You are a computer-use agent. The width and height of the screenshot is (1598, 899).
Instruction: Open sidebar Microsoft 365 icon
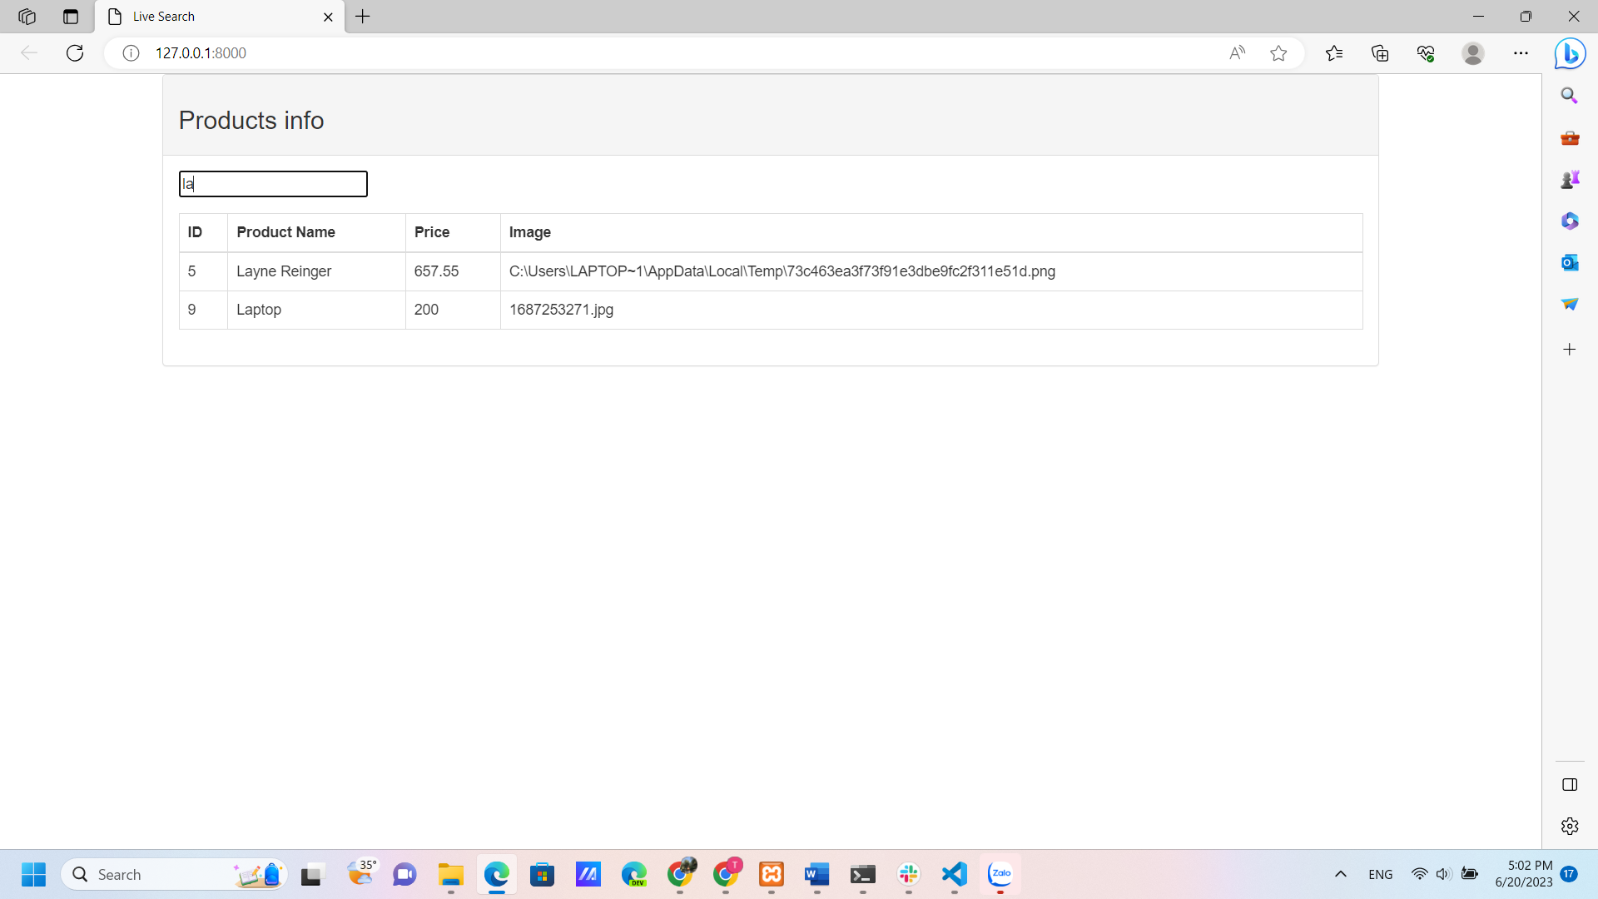[1570, 221]
